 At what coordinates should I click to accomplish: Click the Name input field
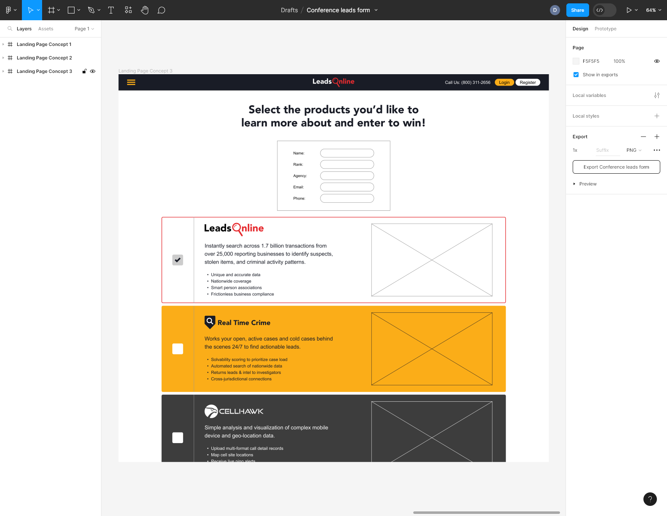click(x=347, y=153)
